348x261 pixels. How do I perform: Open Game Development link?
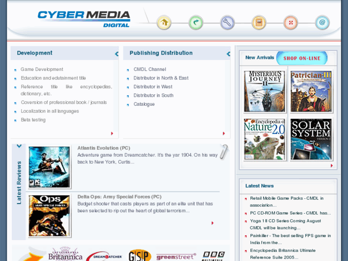42,69
